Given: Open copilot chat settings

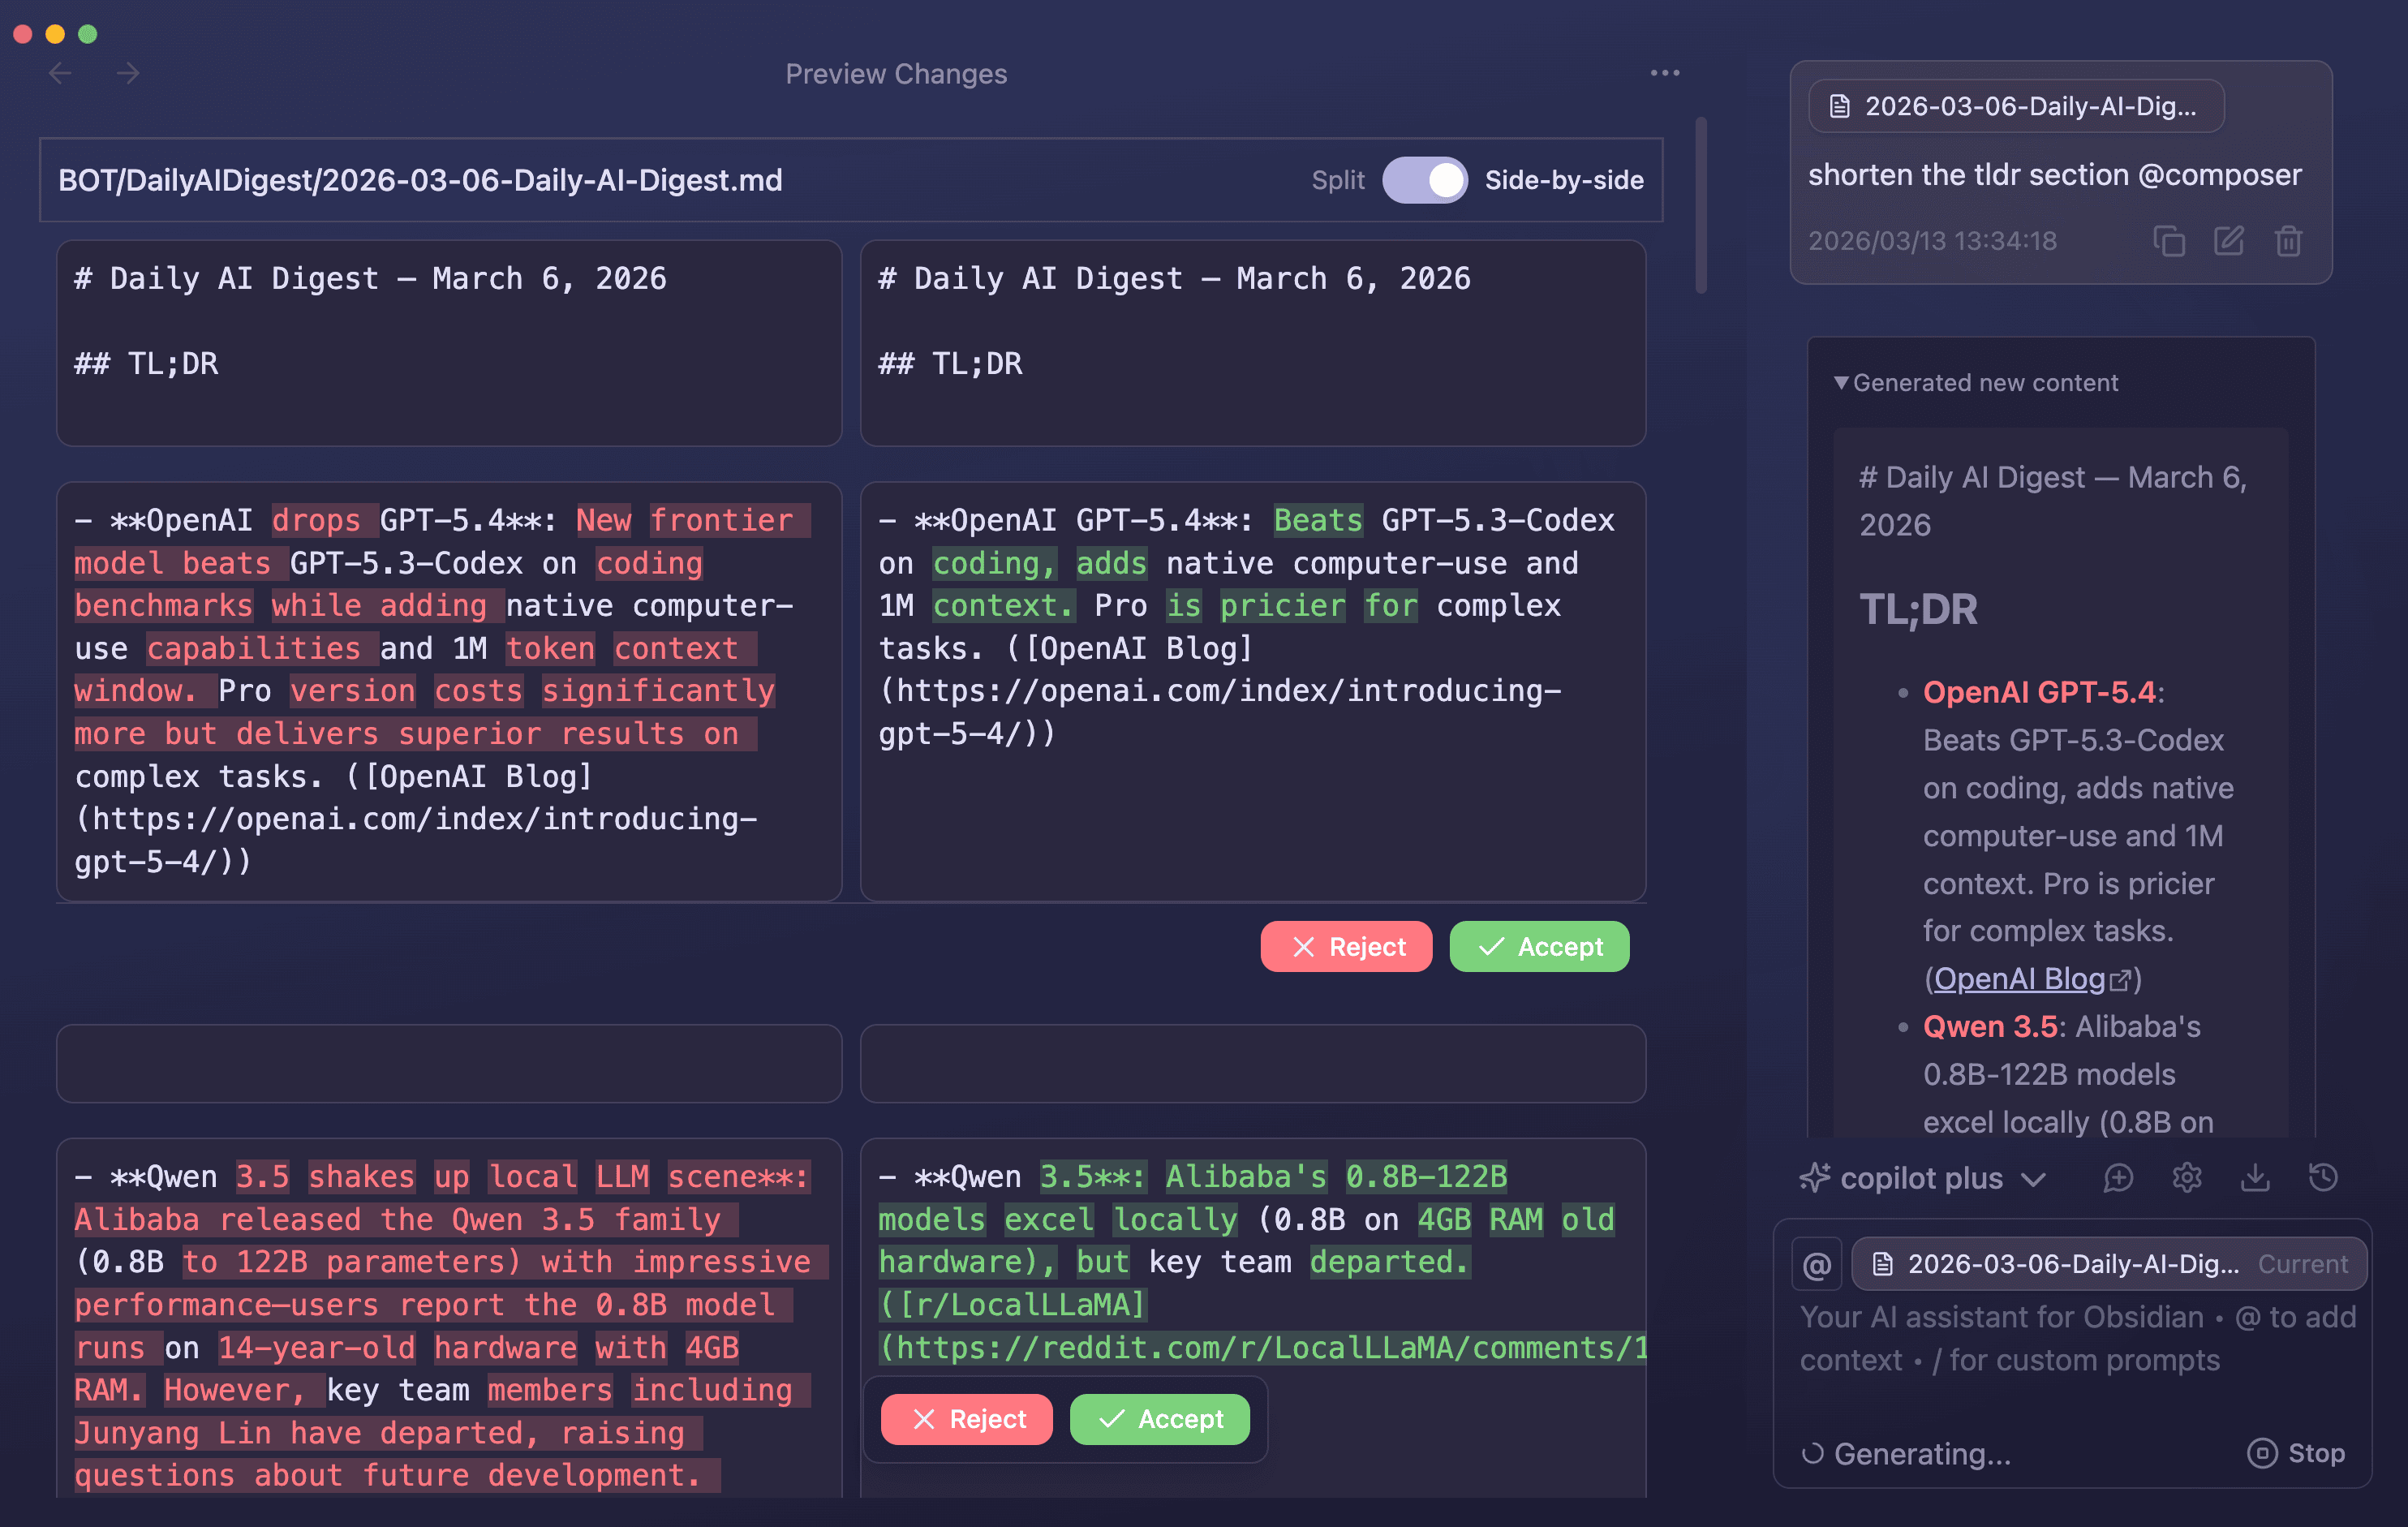Looking at the screenshot, I should (x=2187, y=1178).
